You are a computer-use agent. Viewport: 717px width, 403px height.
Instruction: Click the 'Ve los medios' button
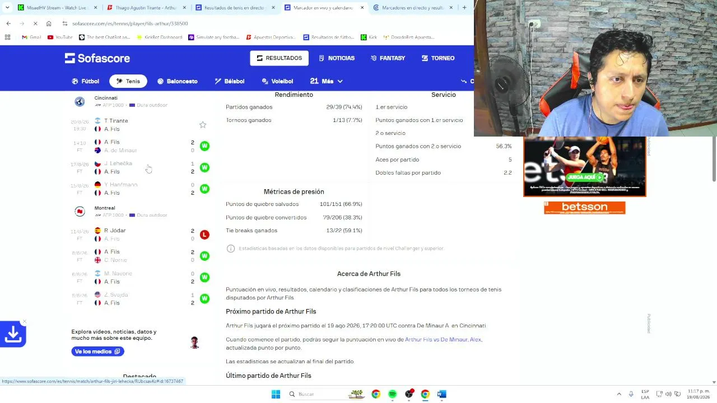97,352
